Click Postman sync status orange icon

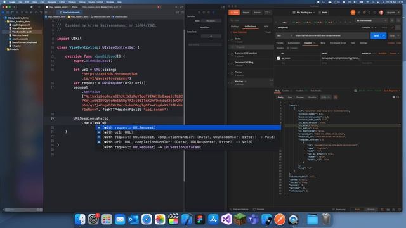point(353,13)
